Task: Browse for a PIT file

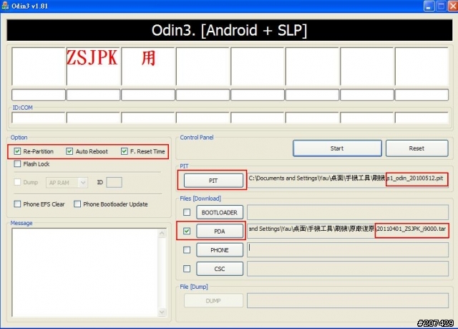Action: (x=213, y=181)
